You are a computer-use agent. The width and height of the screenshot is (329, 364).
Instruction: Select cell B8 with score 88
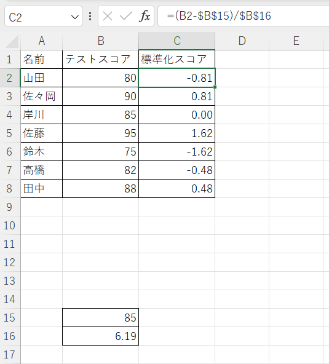click(100, 189)
